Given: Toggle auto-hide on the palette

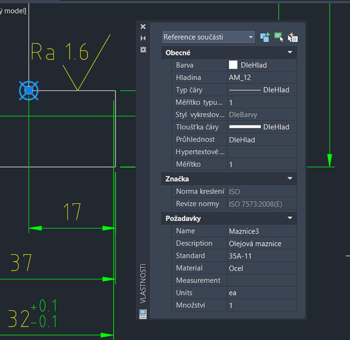Looking at the screenshot, I should (x=143, y=38).
